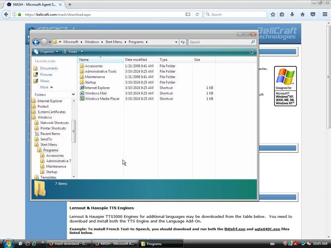This screenshot has height=248, width=331.
Task: Sort by the Size column header
Action: [x=204, y=60]
